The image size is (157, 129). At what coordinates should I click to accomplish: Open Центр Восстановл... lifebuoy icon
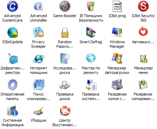tap(65, 111)
